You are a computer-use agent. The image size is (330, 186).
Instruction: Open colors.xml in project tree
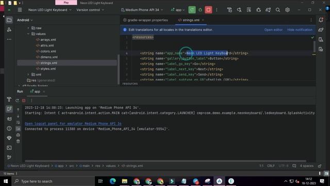(x=46, y=51)
